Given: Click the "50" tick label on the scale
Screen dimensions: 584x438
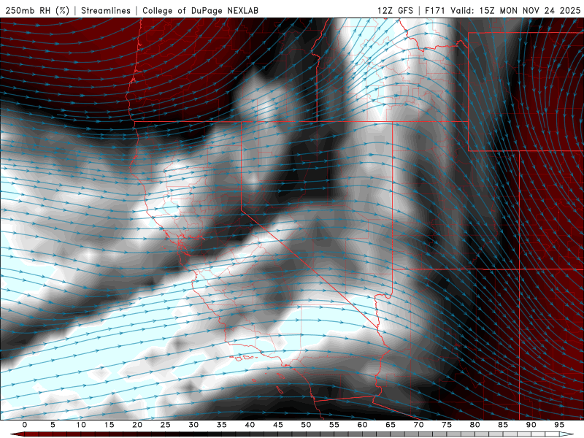Looking at the screenshot, I should click(306, 425).
